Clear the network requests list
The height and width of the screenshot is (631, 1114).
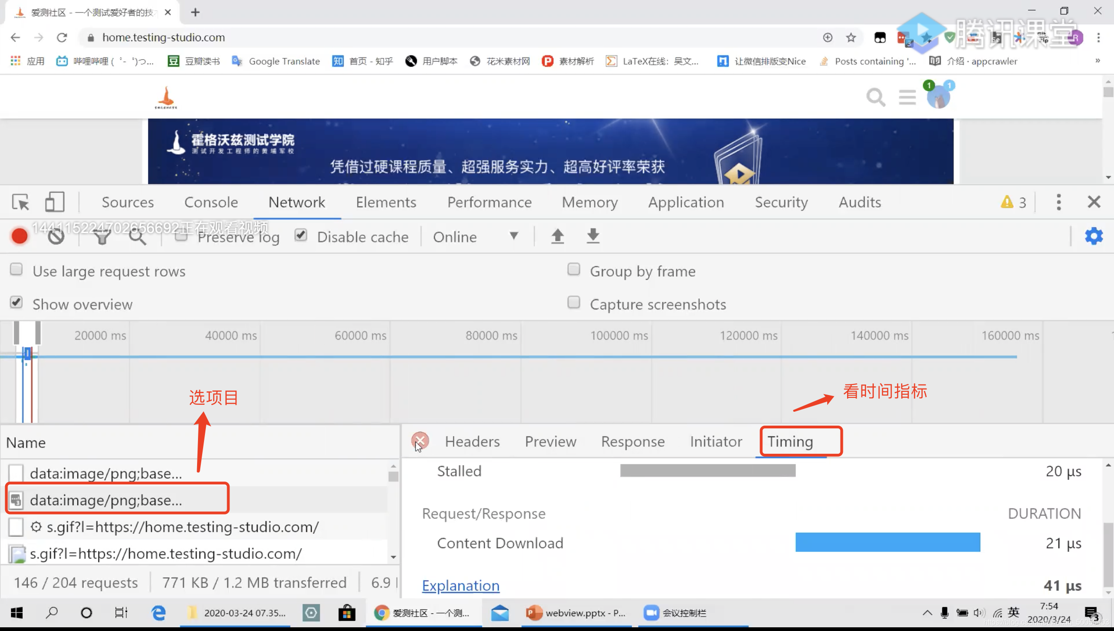[x=55, y=236]
